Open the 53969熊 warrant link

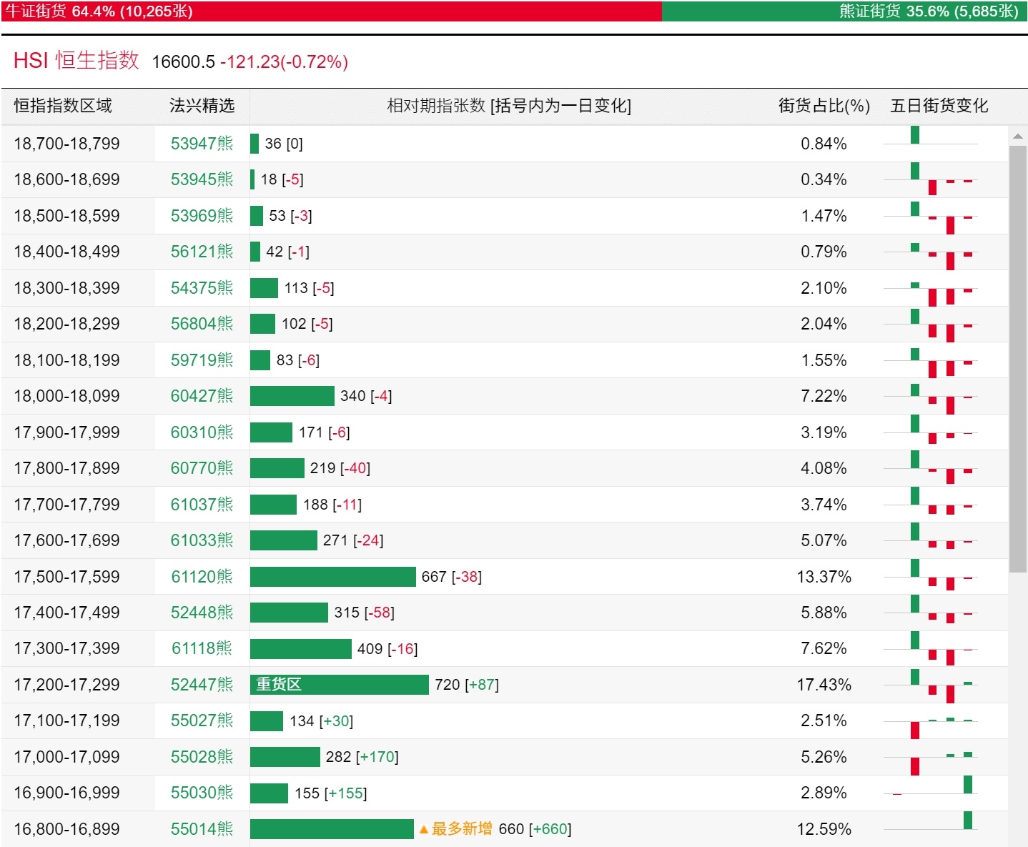202,216
